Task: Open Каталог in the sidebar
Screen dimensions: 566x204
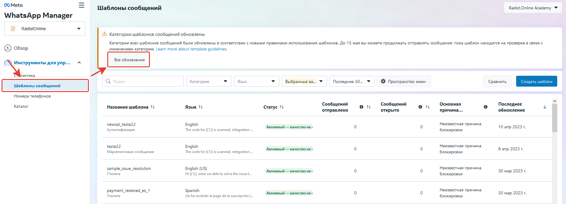Action: point(21,106)
